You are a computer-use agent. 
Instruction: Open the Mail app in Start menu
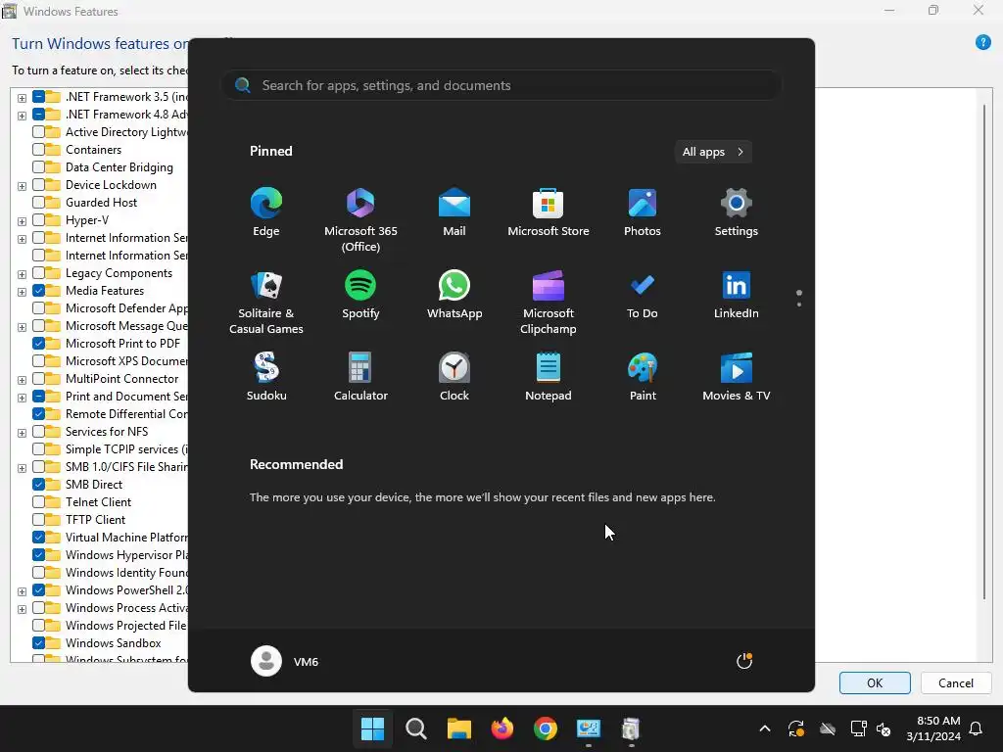click(x=454, y=212)
